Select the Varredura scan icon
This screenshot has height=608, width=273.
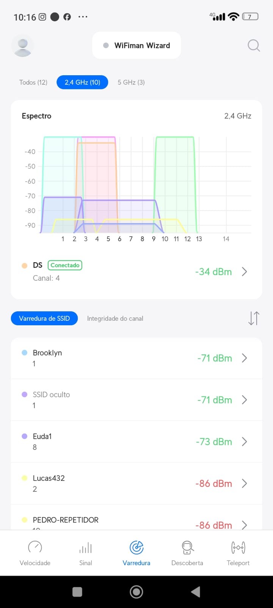tap(136, 548)
